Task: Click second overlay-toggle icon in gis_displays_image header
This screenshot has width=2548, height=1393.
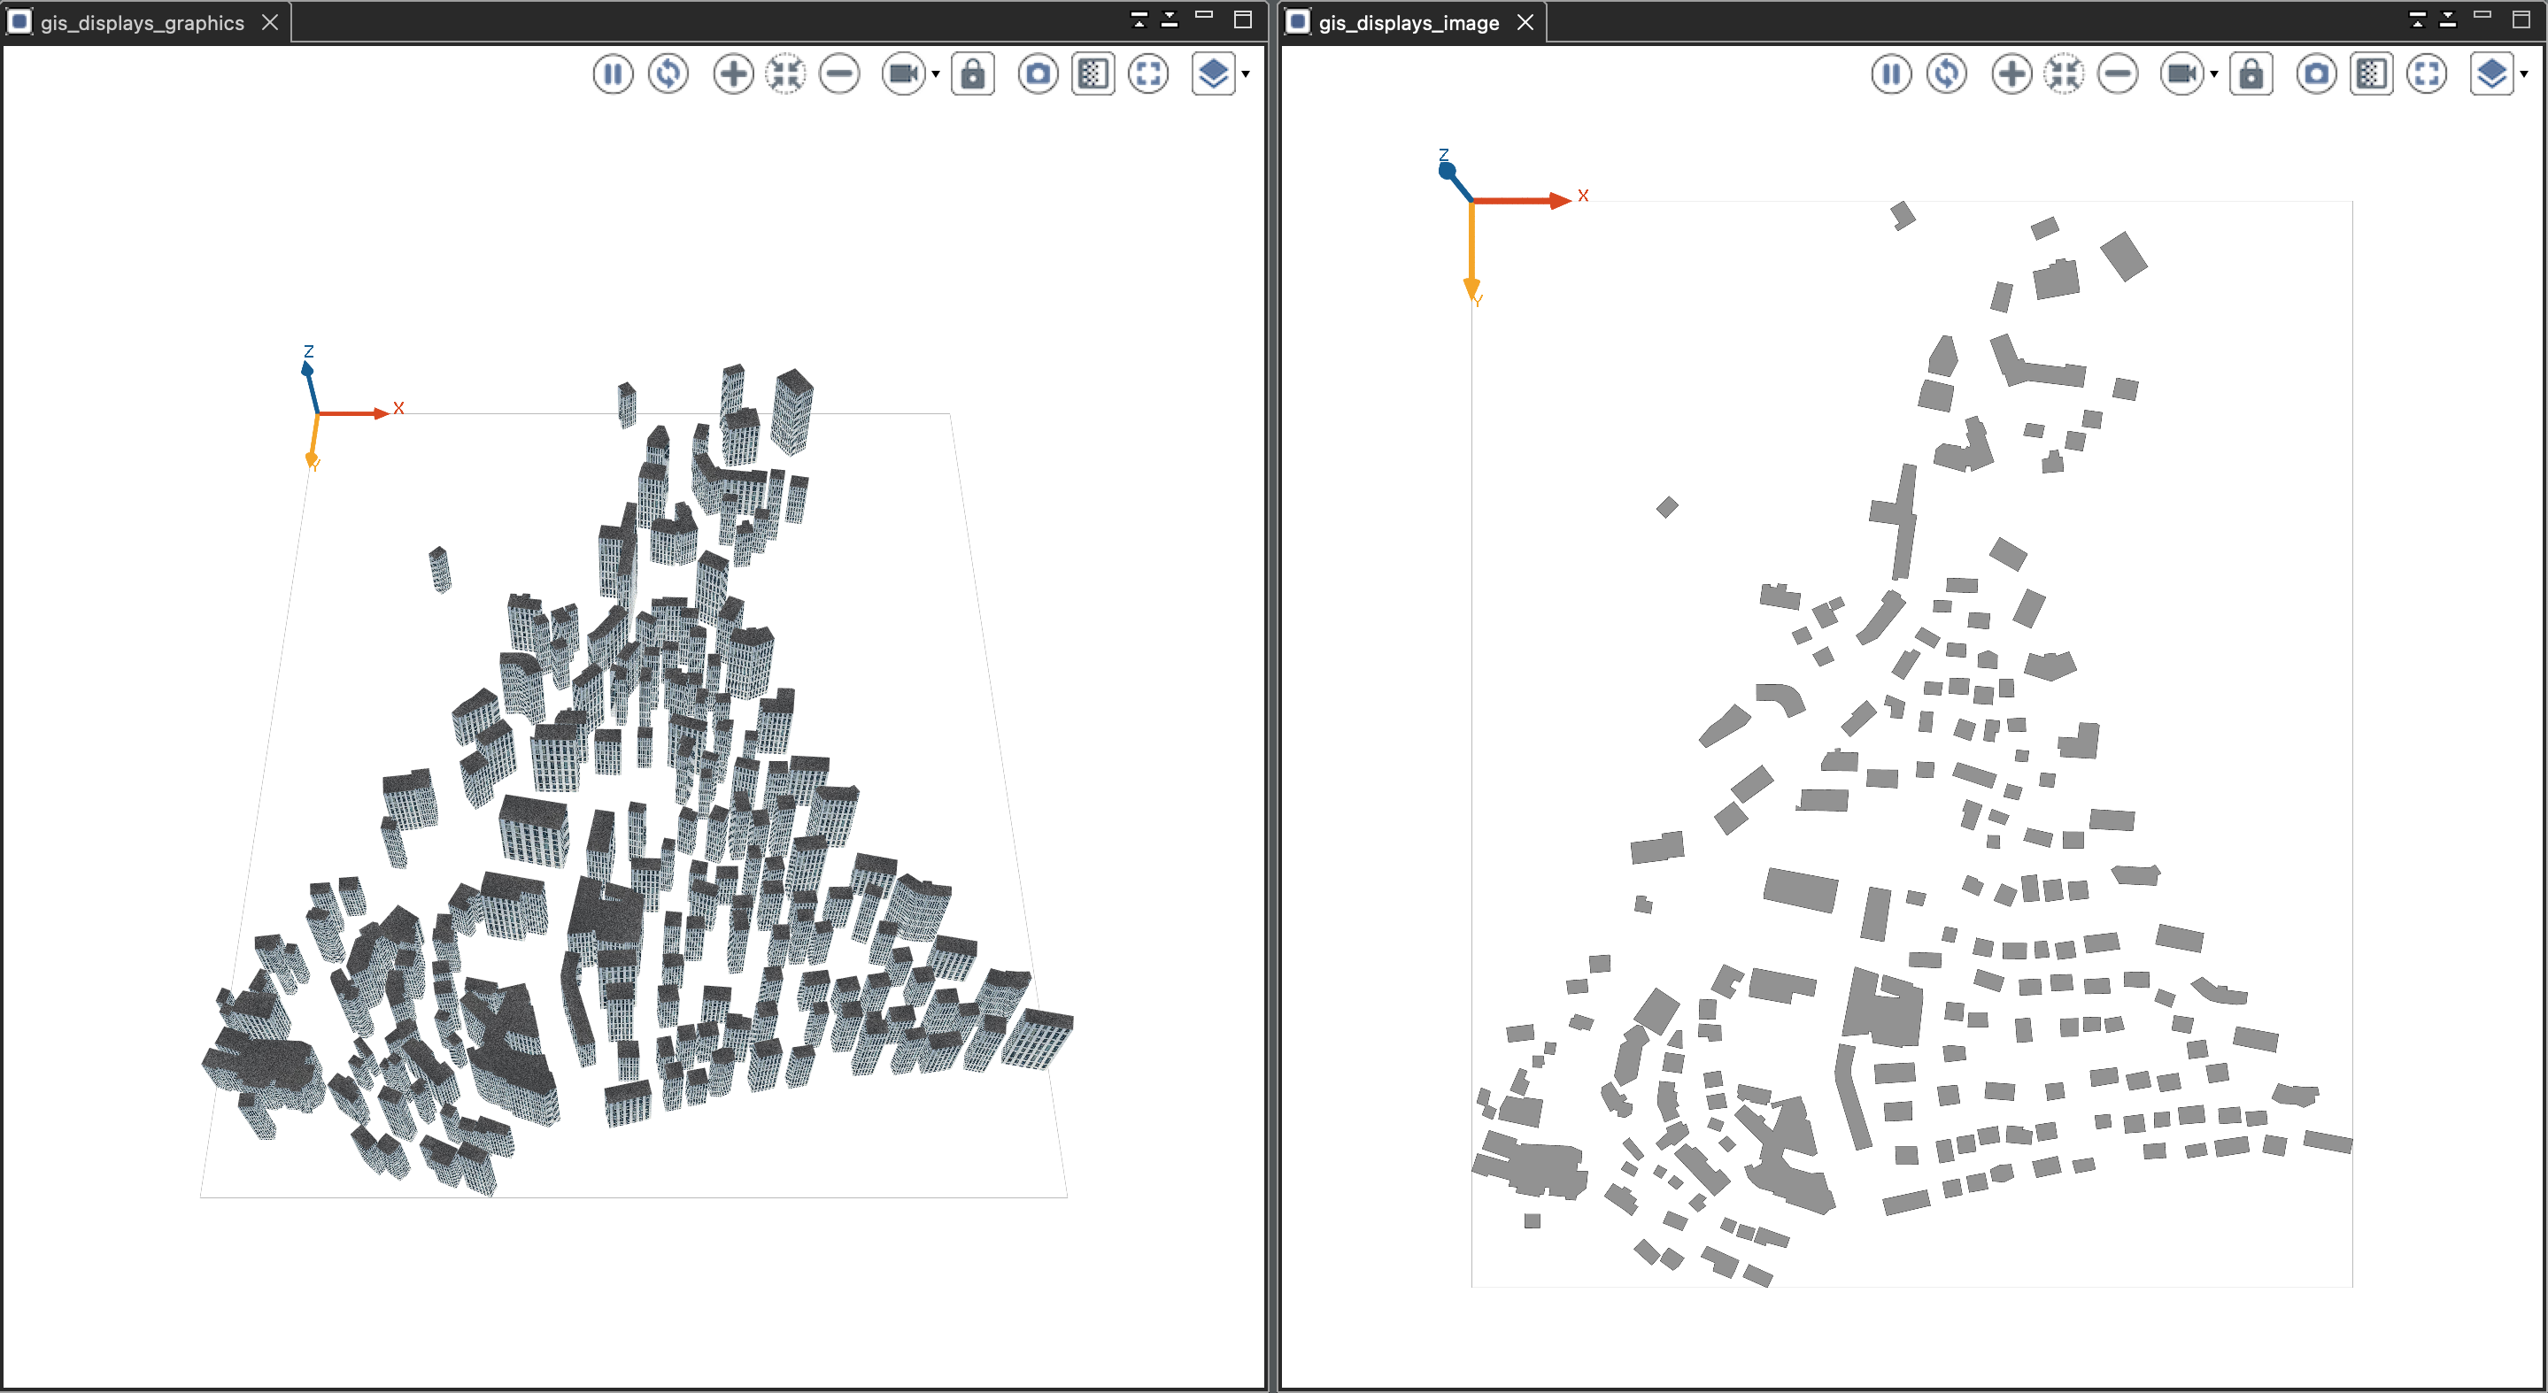Action: (2447, 19)
